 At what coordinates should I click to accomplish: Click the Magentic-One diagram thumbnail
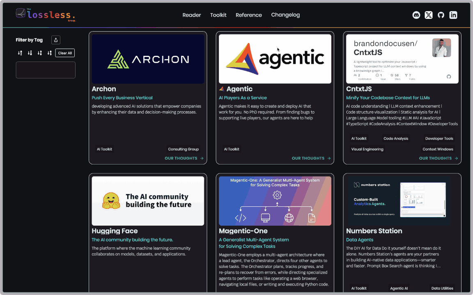[x=275, y=201]
